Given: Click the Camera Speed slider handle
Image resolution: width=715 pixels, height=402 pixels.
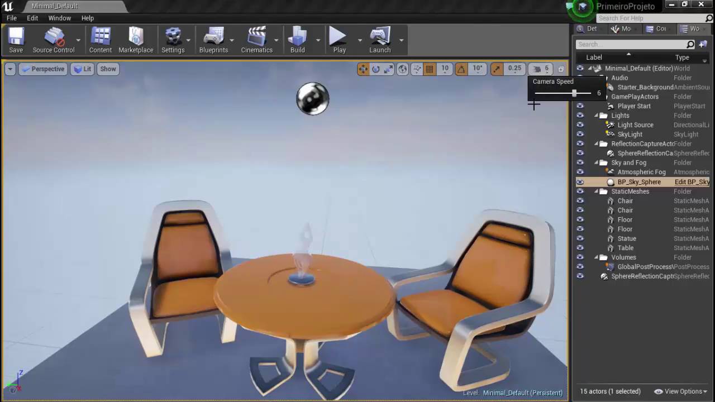Looking at the screenshot, I should (x=574, y=93).
